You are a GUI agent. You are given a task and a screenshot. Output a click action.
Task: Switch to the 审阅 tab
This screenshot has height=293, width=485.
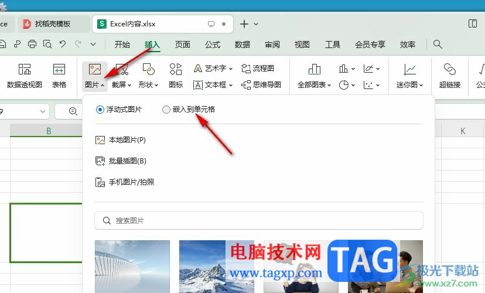click(272, 45)
